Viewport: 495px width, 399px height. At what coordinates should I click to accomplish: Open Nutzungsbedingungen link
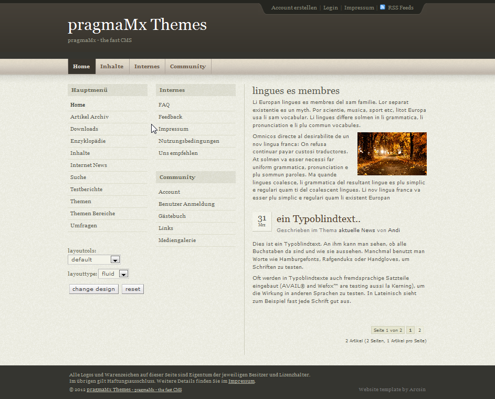(x=189, y=141)
